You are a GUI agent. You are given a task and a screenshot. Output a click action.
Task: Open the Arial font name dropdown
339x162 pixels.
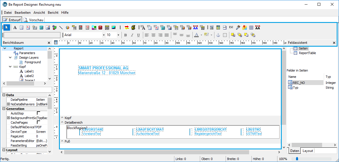coord(104,35)
